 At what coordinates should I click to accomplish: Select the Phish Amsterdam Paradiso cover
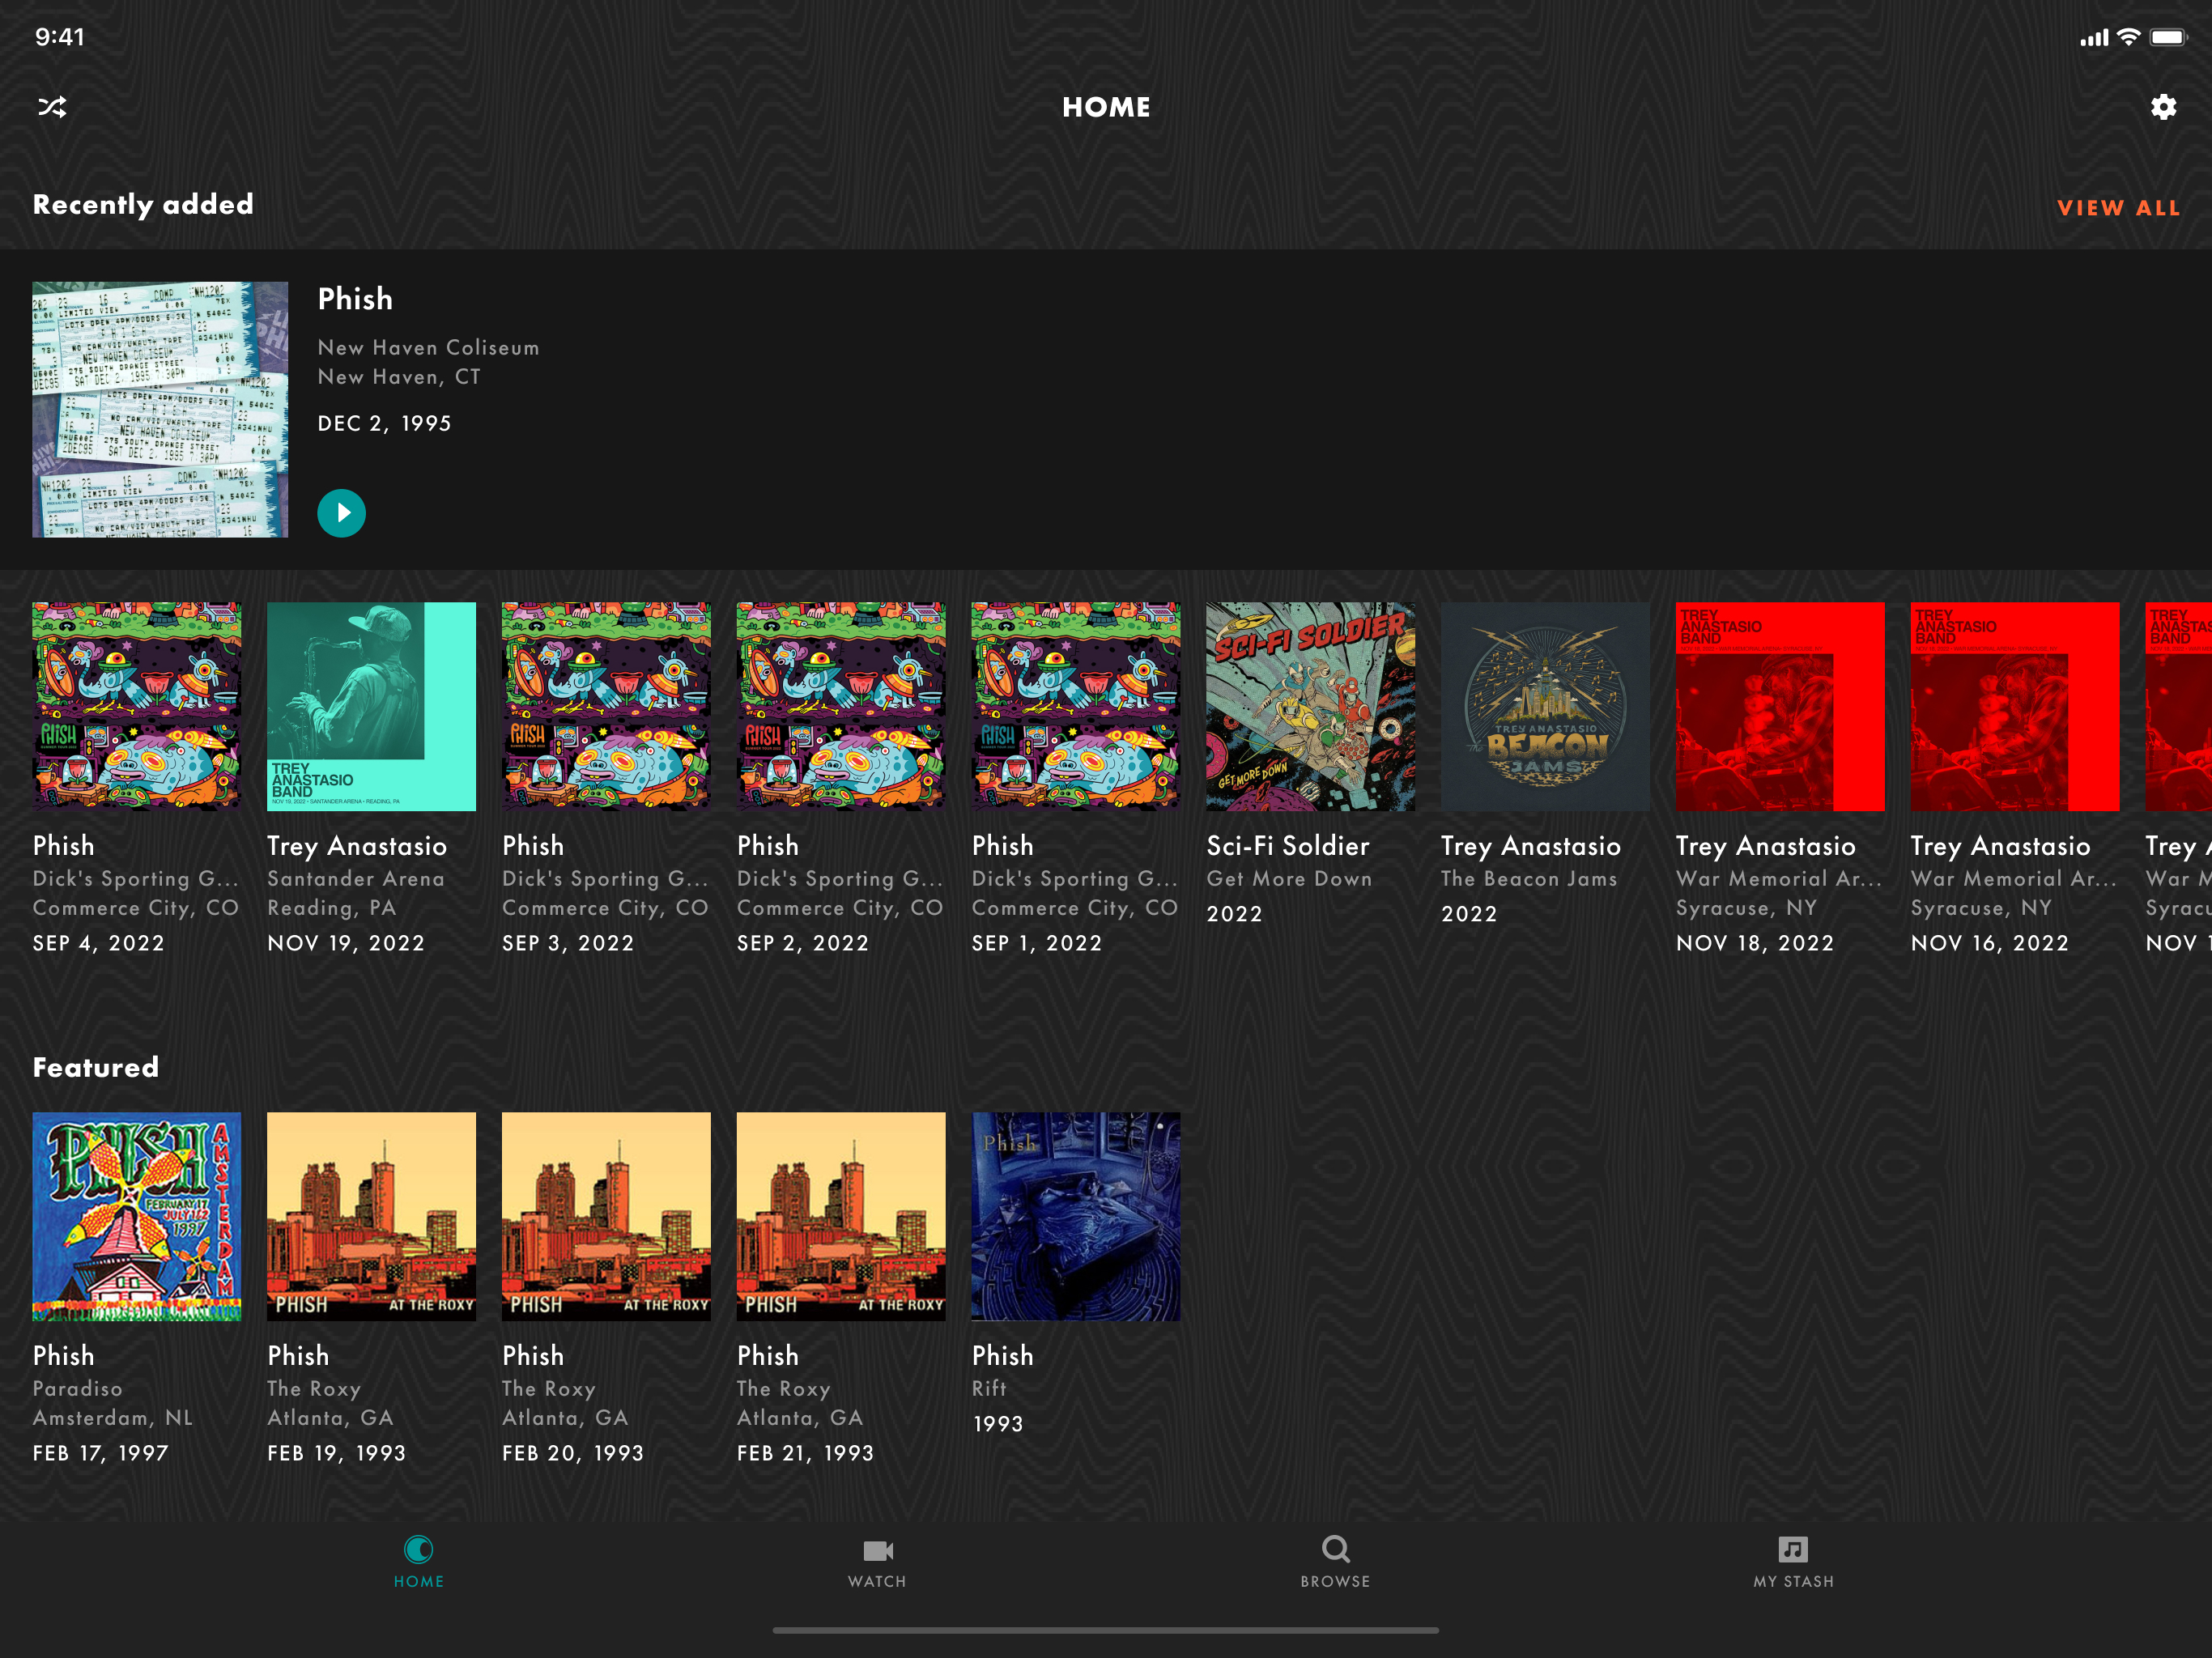[137, 1216]
